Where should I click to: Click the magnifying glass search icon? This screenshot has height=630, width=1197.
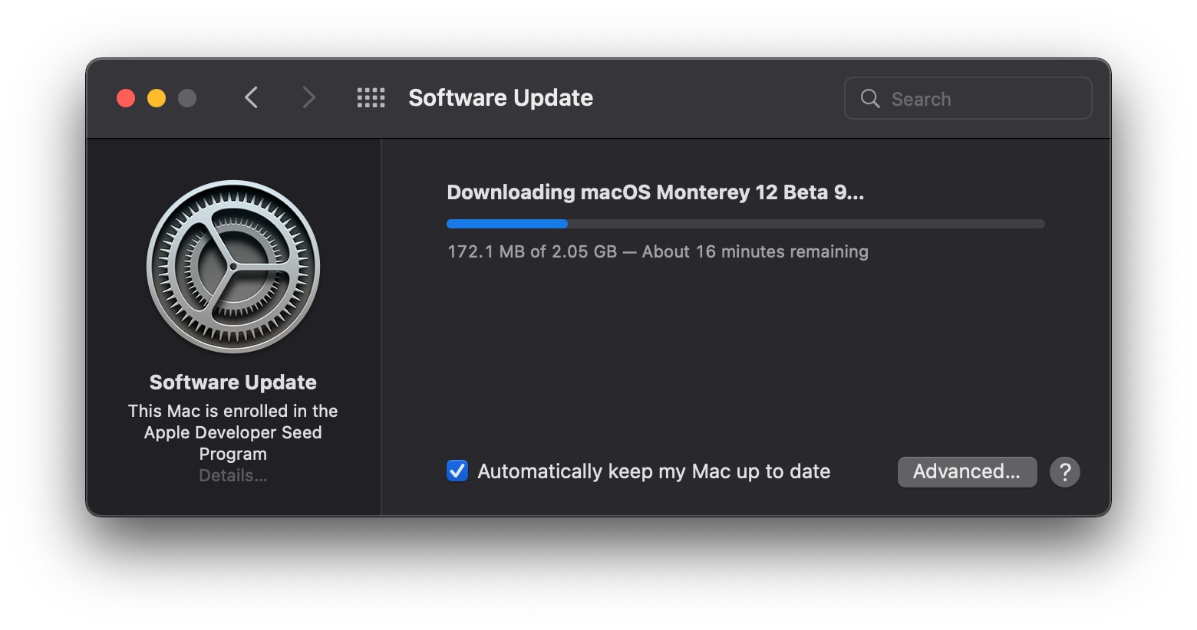869,99
